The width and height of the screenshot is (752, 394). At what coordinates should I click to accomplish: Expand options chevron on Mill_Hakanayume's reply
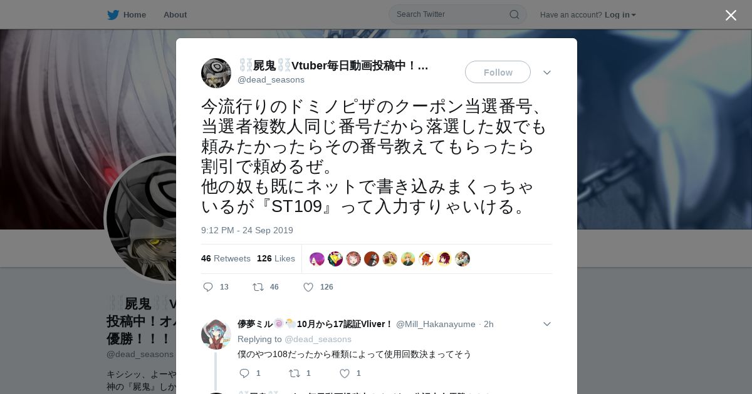tap(546, 324)
